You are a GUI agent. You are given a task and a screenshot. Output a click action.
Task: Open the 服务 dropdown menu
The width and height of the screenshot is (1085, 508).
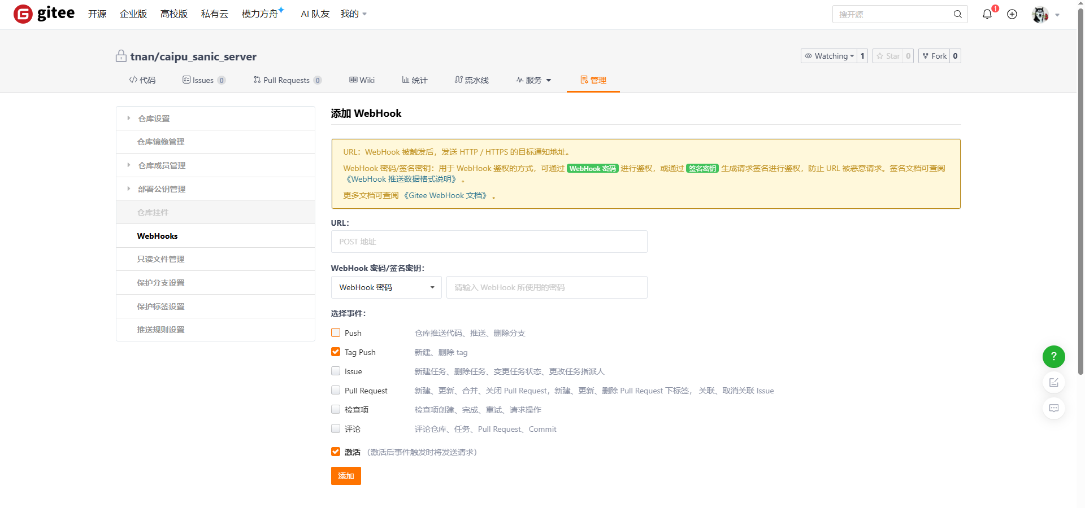(533, 80)
